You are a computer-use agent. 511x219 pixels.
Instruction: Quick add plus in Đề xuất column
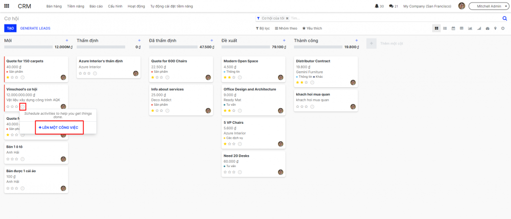click(284, 40)
